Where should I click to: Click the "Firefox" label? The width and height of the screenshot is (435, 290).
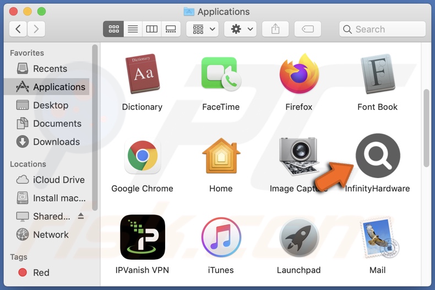[x=299, y=107]
